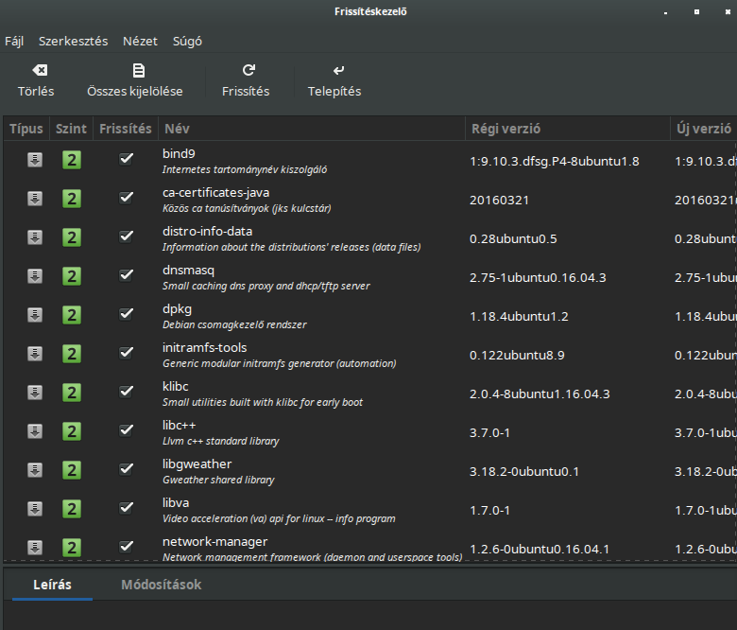This screenshot has height=630, width=737.
Task: Open the Fájl menu
Action: click(x=14, y=42)
